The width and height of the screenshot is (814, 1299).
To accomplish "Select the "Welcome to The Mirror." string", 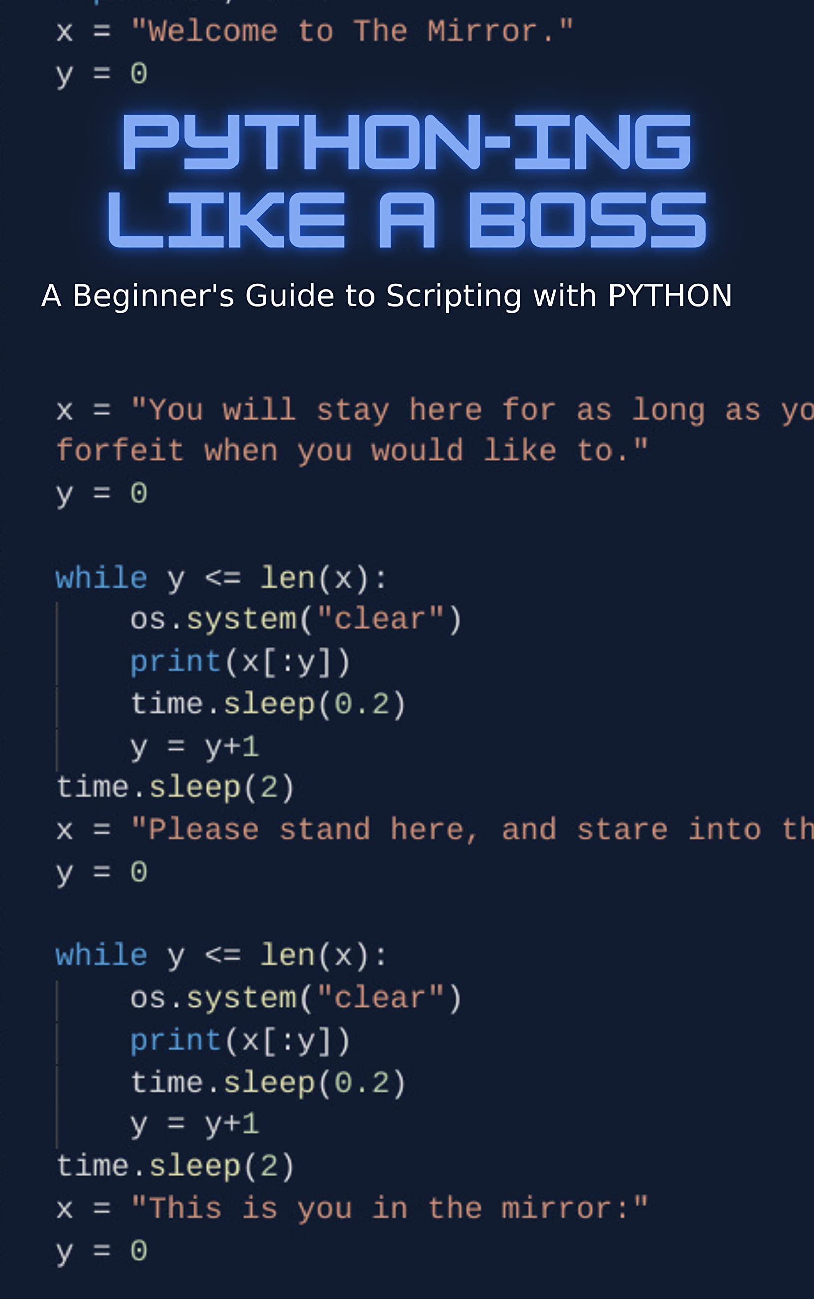I will click(352, 31).
